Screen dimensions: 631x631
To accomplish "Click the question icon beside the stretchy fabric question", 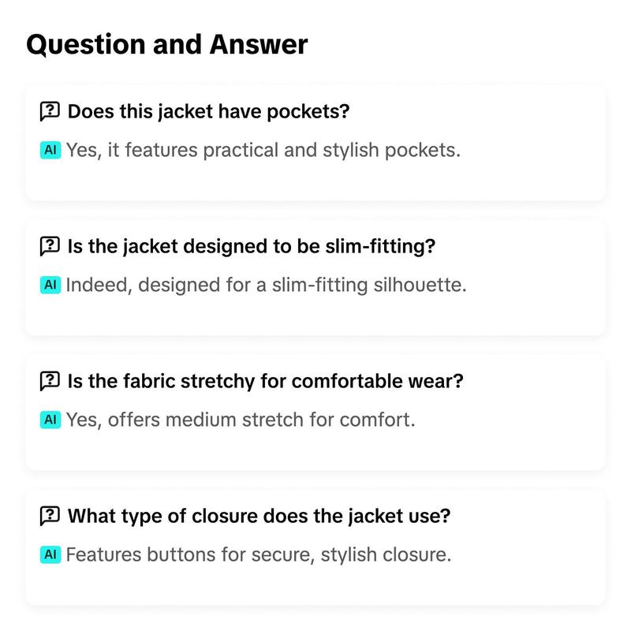I will tap(50, 381).
